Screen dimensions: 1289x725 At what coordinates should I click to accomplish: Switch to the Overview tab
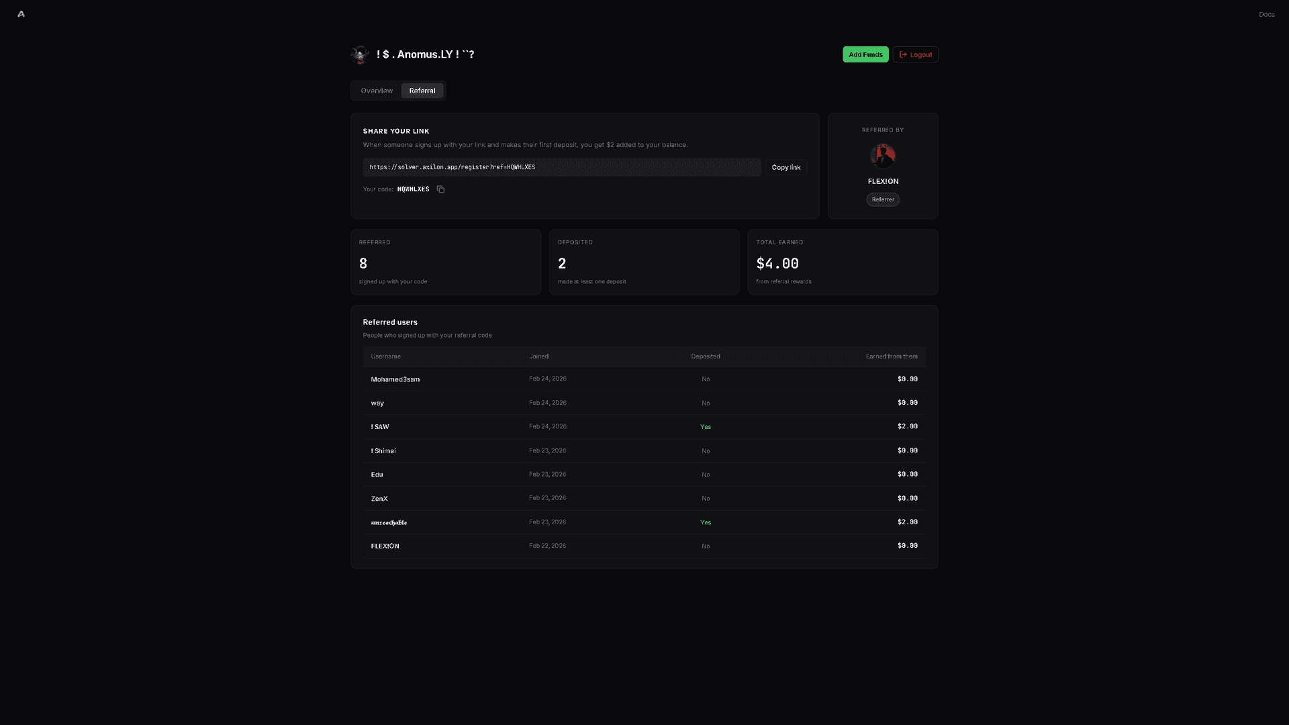(x=377, y=91)
